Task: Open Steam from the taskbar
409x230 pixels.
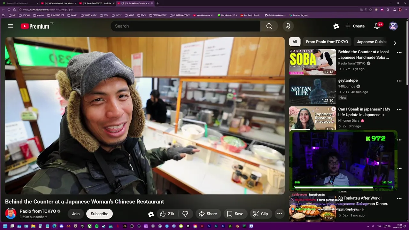Action: tap(104, 226)
